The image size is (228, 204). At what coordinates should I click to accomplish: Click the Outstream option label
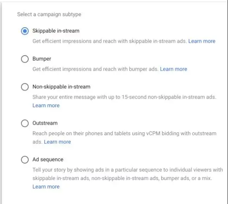[45, 123]
